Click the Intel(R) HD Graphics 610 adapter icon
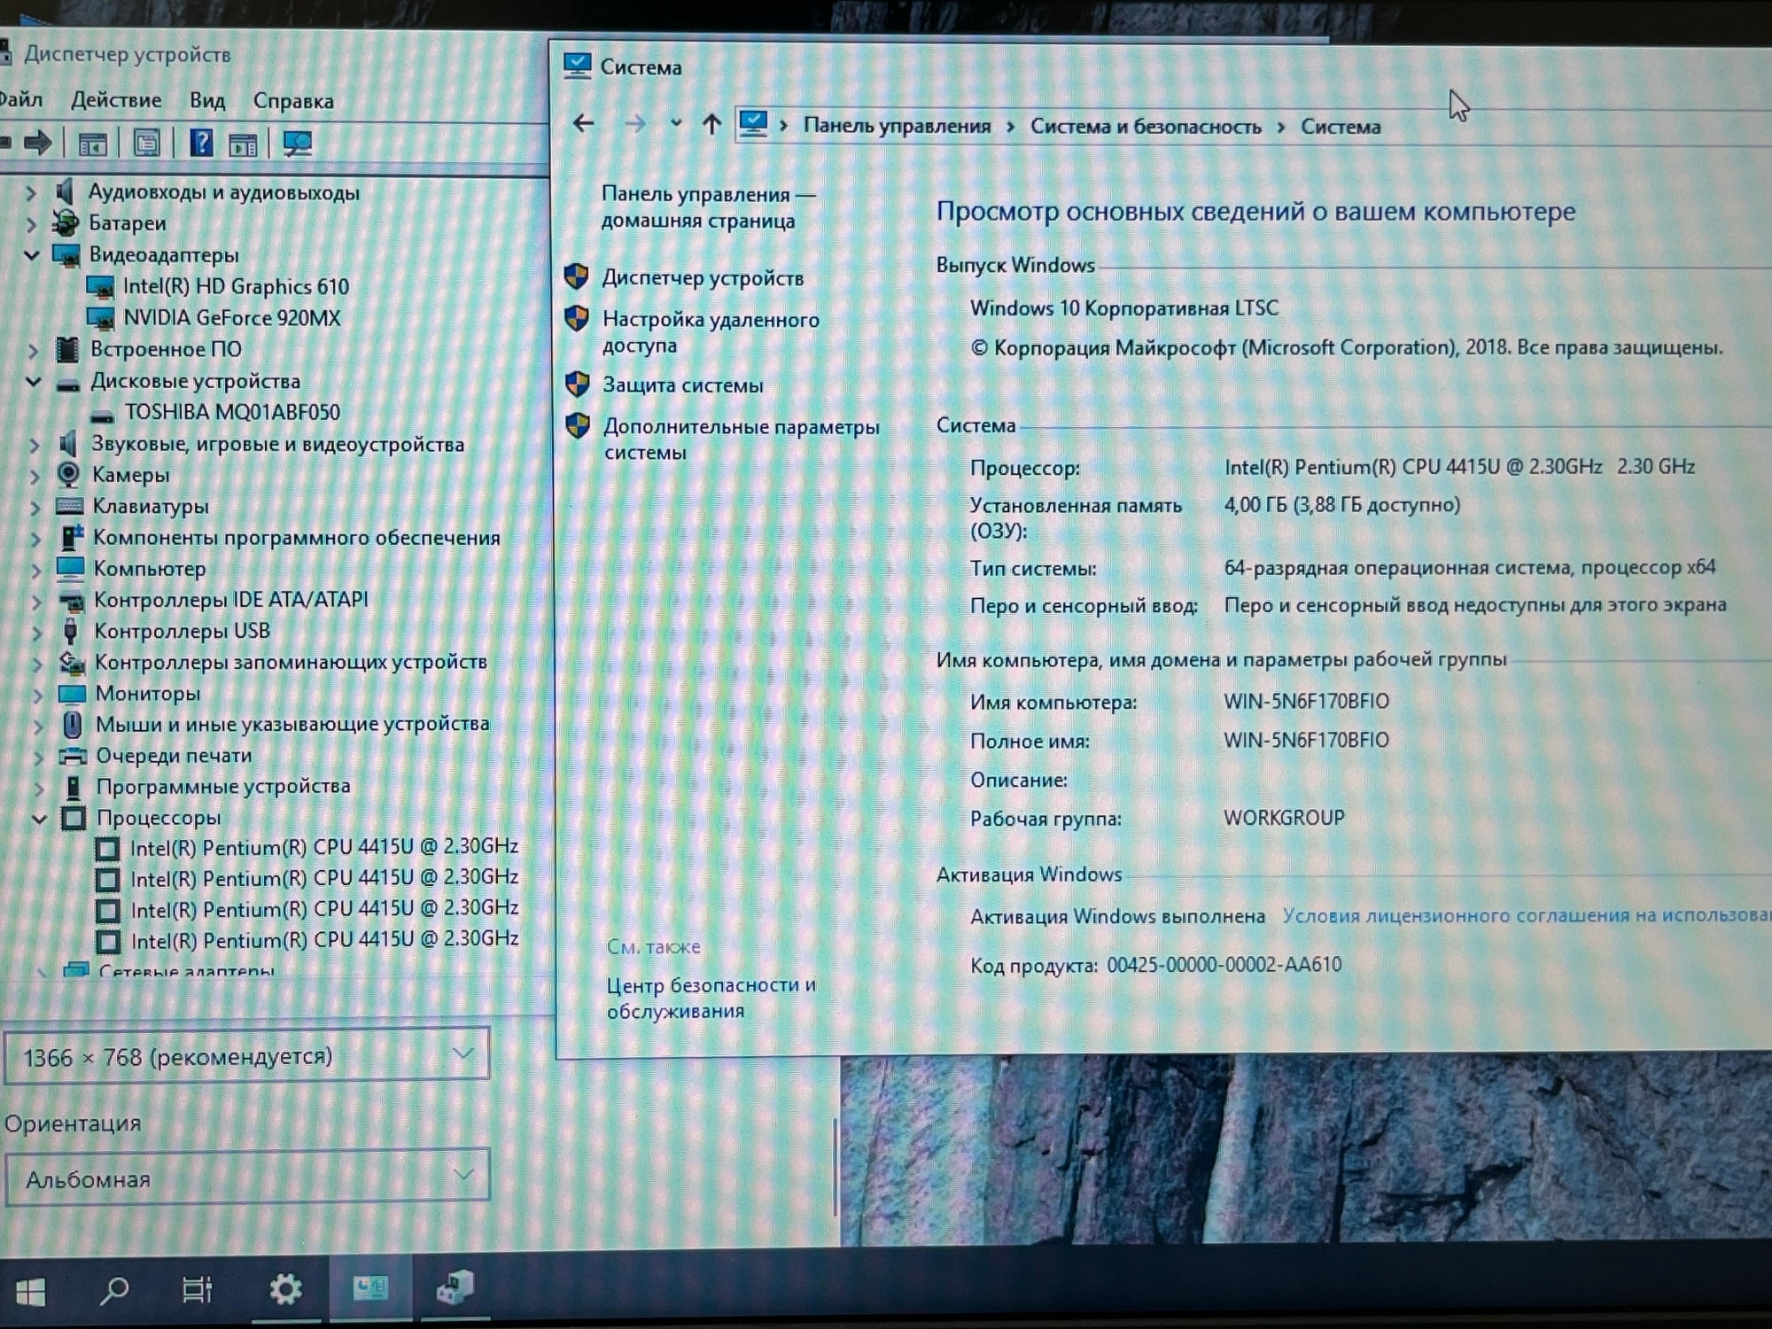Screen dimensions: 1772x1329 point(100,287)
